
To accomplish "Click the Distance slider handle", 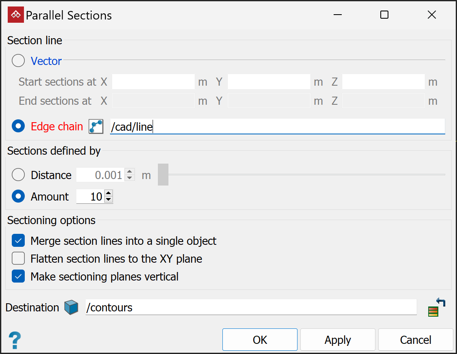I will [x=163, y=175].
